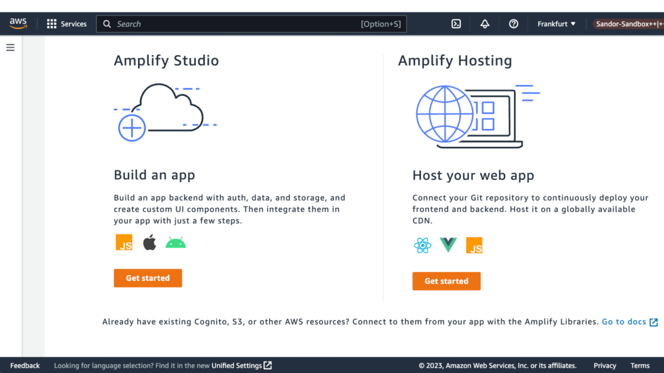Click the Android robot icon
Screen dimensions: 664x373
pos(176,243)
